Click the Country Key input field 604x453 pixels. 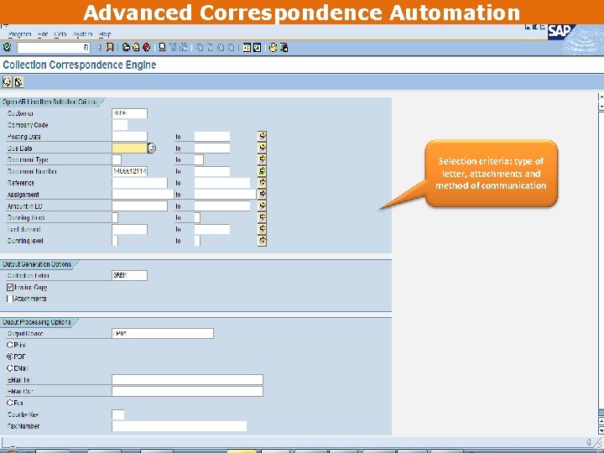point(118,414)
